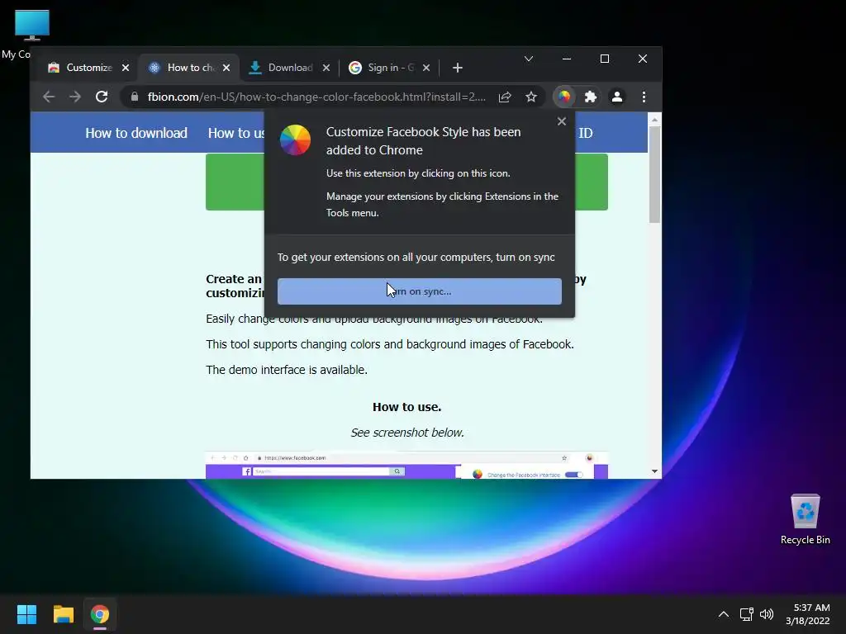Open Chrome's three-dot menu

644,97
